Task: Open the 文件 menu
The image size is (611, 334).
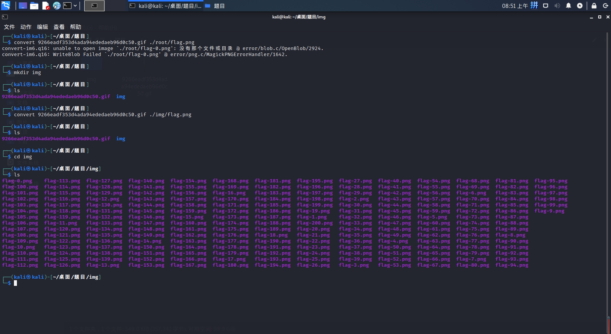Action: click(x=9, y=27)
